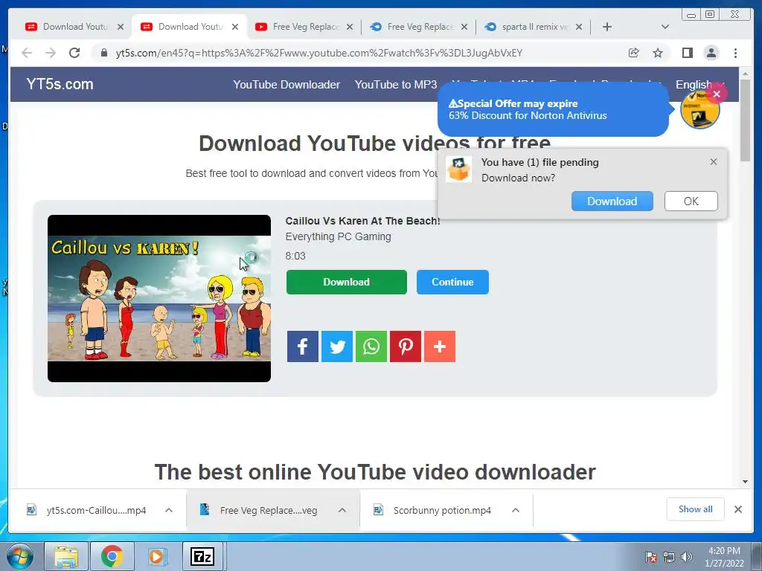Close the downloads bar
Viewport: 762px width, 571px height.
click(x=737, y=509)
